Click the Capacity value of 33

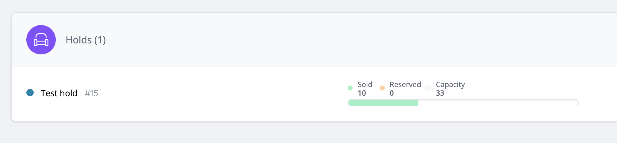(x=440, y=93)
